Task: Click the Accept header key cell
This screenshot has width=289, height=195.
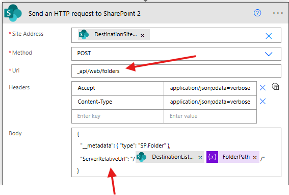Action: click(118, 88)
